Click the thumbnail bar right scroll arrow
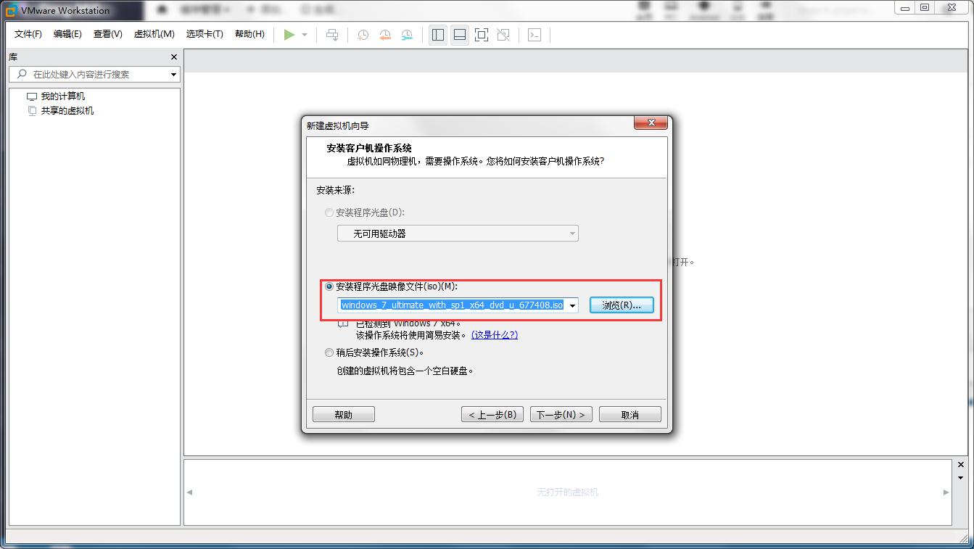Screen dimensions: 974x549 (x=946, y=492)
